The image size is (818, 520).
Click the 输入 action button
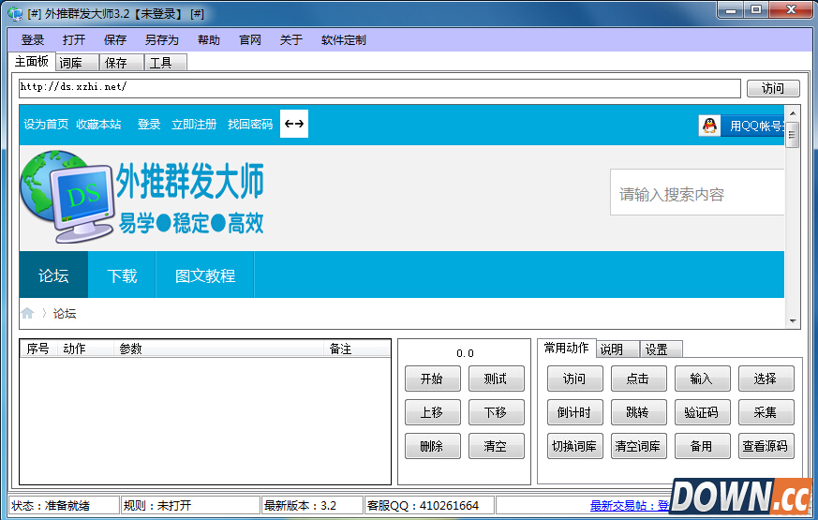[x=702, y=379]
